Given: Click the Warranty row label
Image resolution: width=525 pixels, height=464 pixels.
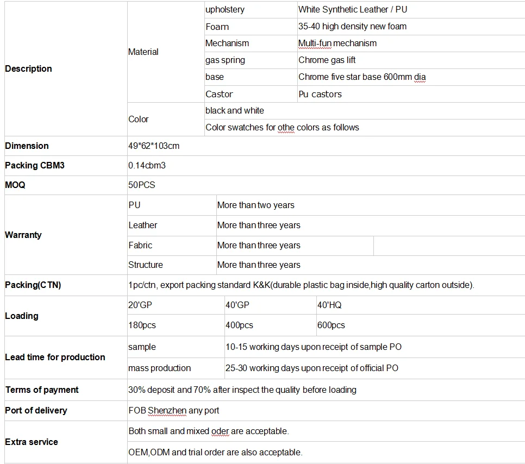Looking at the screenshot, I should coord(66,235).
